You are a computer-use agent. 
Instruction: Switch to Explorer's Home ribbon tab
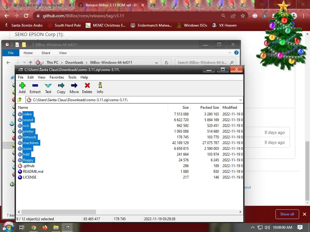[28, 53]
